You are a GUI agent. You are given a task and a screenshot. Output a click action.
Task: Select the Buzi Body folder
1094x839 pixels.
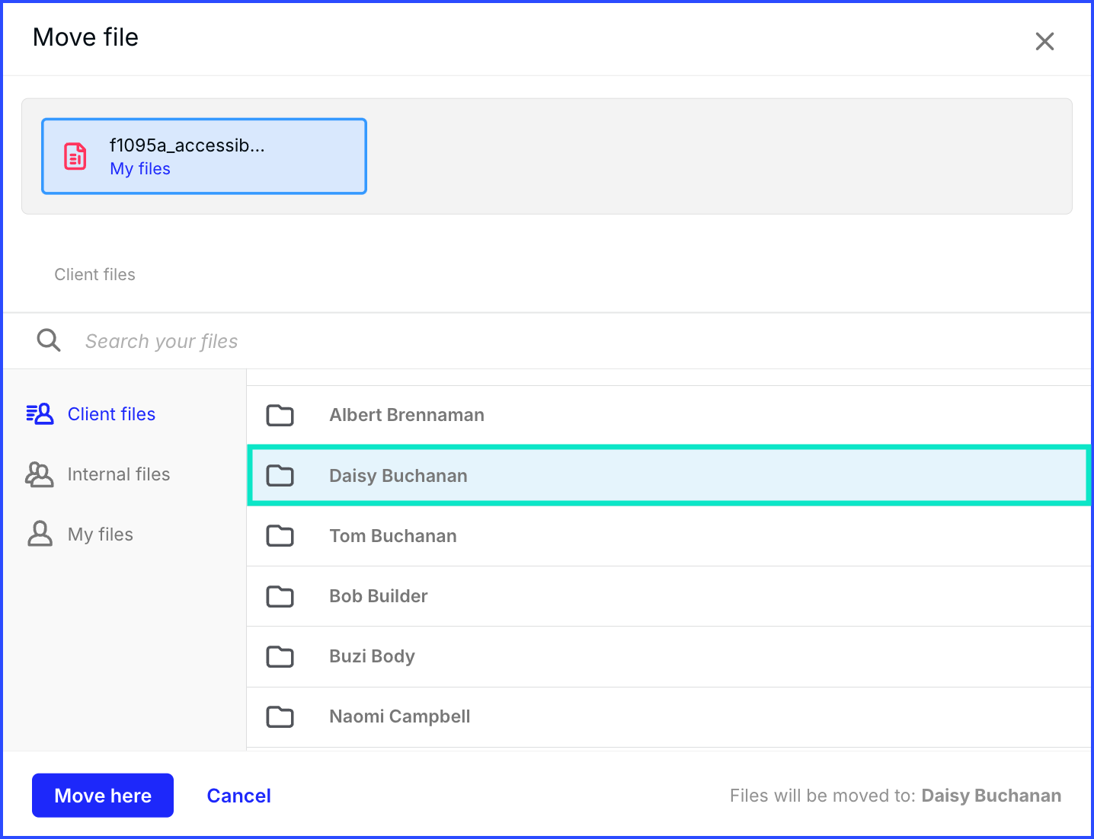[670, 656]
